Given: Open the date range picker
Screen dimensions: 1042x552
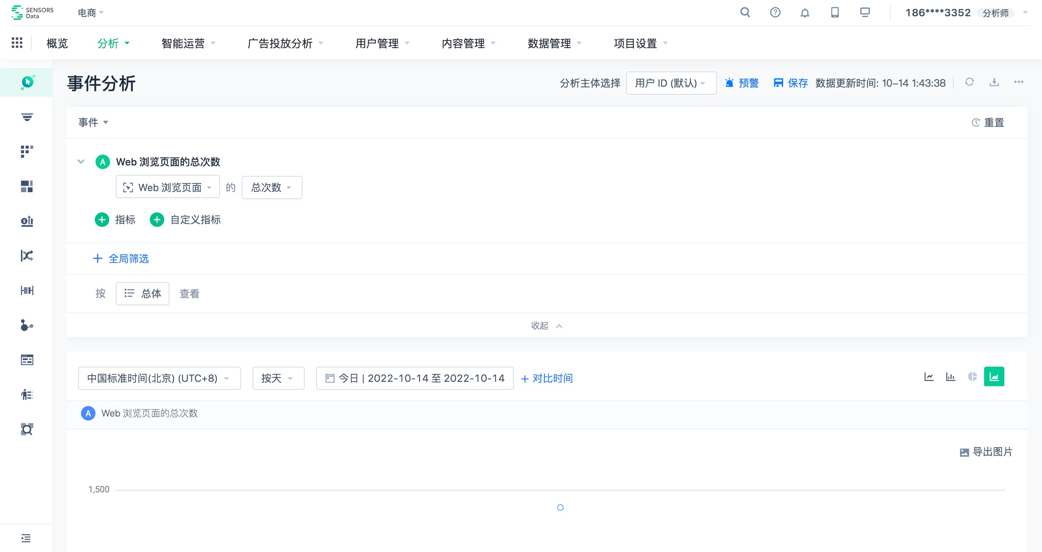Looking at the screenshot, I should coord(415,378).
